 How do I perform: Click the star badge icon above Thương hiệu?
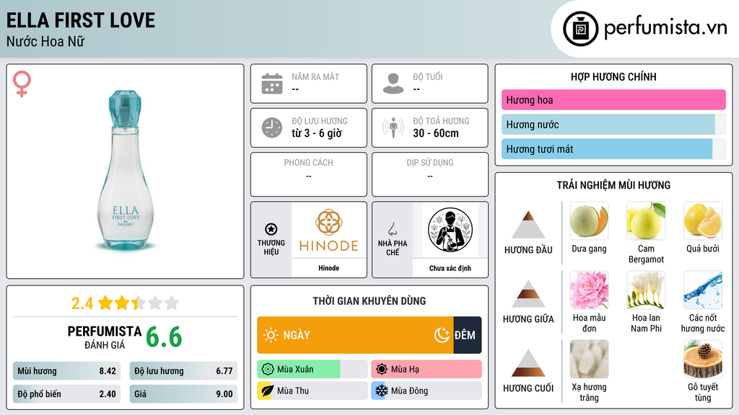271,229
